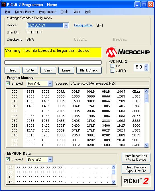
Task: Increase VDD voltage with up arrow
Action: point(146,66)
